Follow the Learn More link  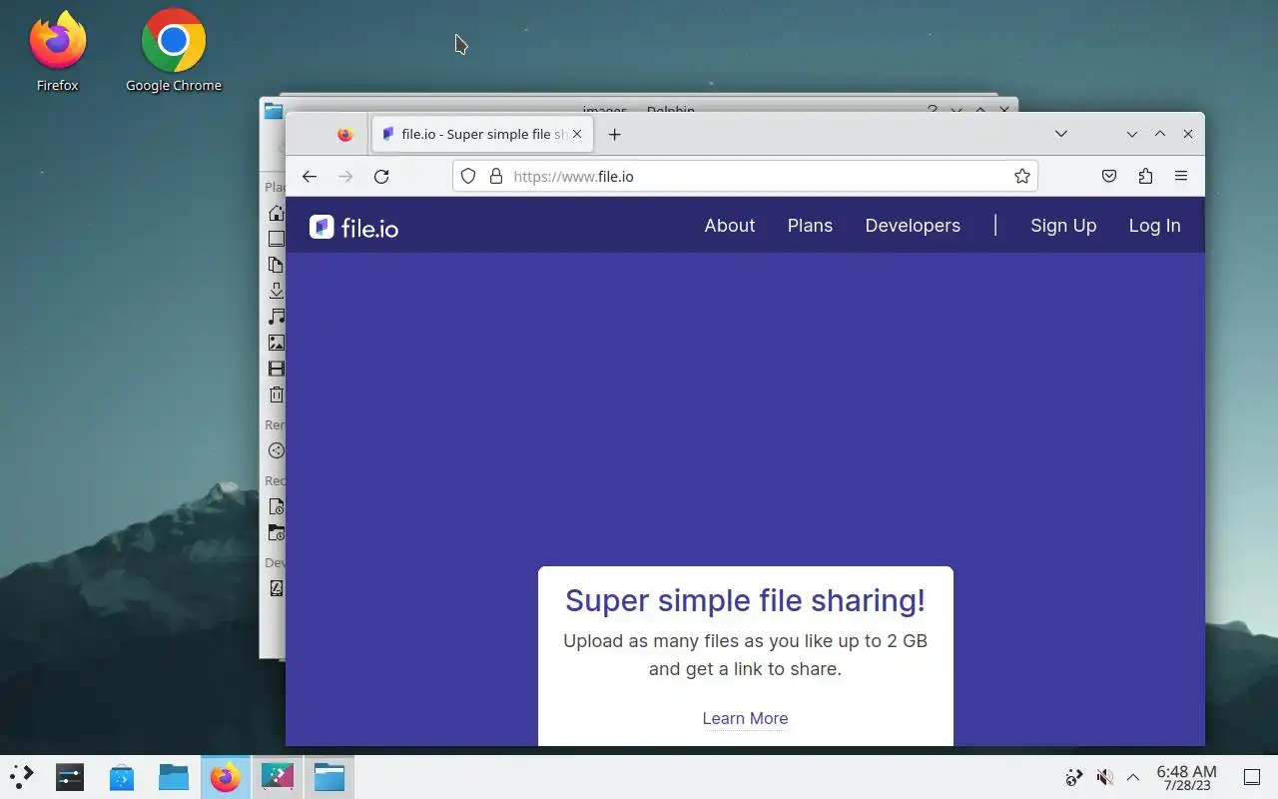point(745,718)
